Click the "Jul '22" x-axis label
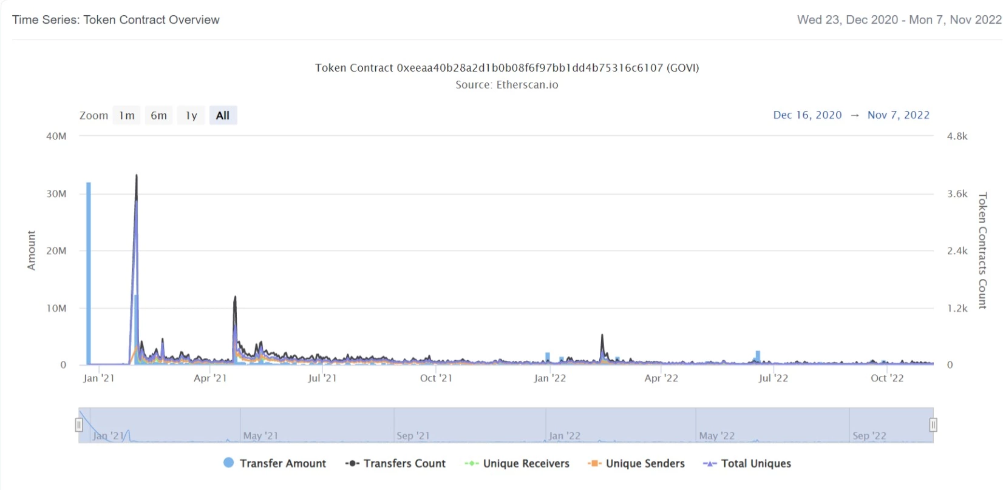This screenshot has width=1003, height=490. click(x=773, y=378)
